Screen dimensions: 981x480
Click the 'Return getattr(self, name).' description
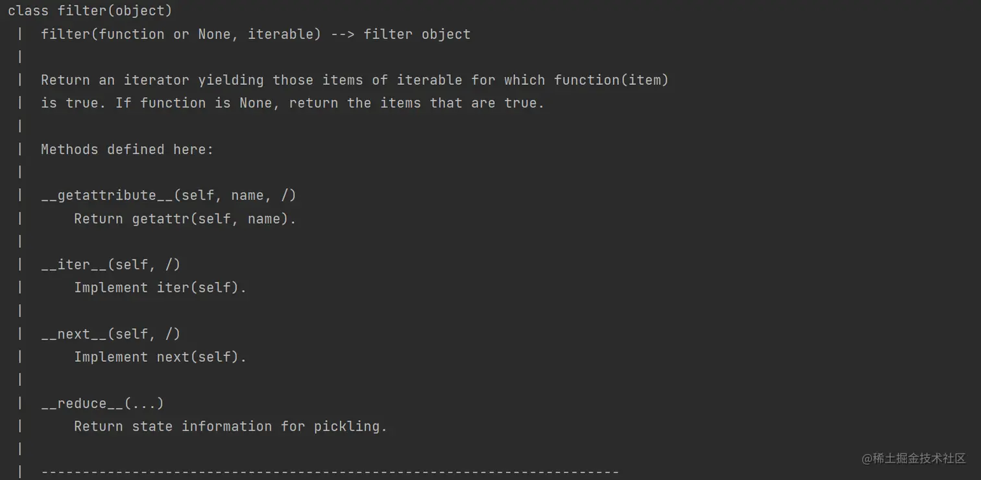coord(185,219)
